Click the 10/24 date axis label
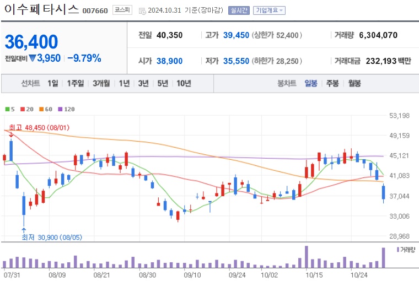 pos(359,275)
